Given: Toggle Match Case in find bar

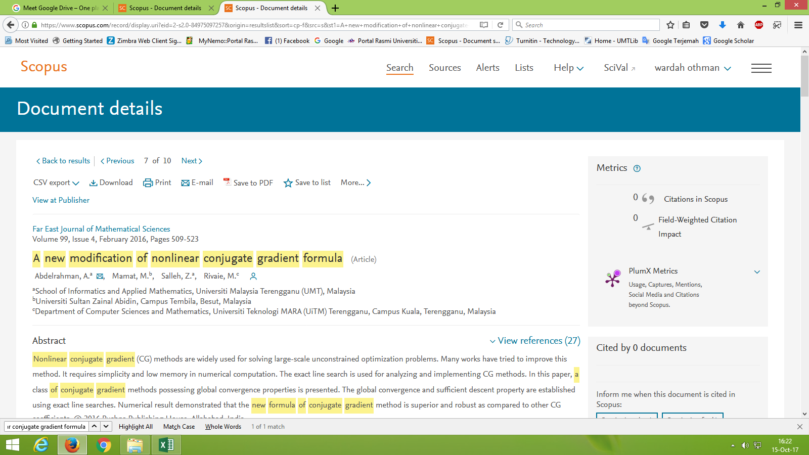Looking at the screenshot, I should [x=179, y=427].
